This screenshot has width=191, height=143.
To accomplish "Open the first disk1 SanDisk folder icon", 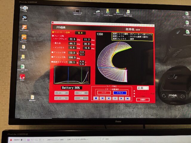I will pyautogui.click(x=108, y=13).
